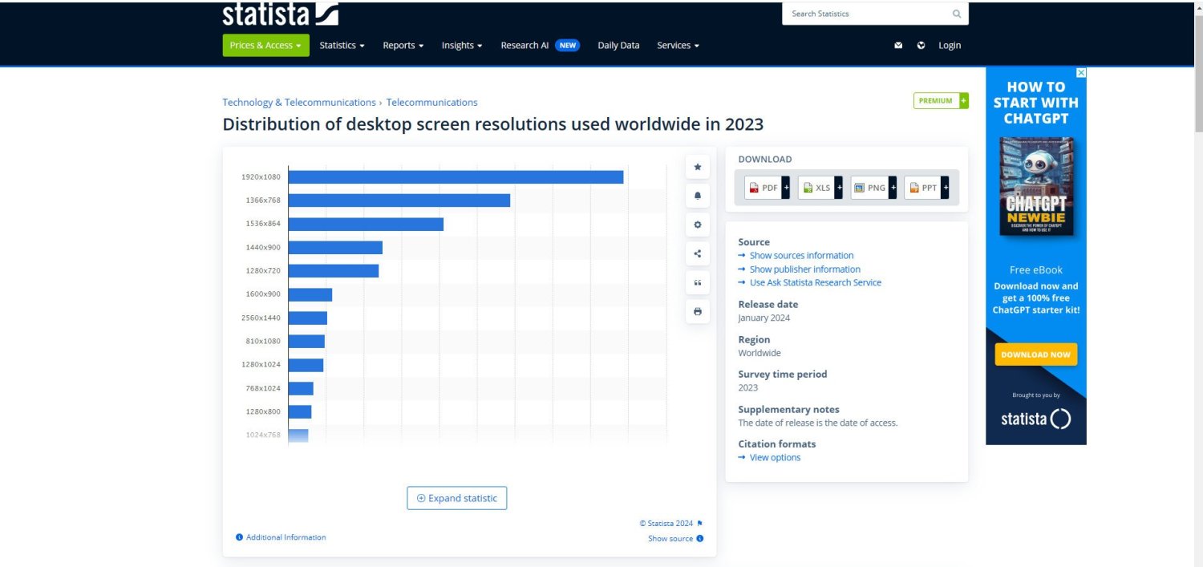Click the magnifier icon in search box

[956, 14]
